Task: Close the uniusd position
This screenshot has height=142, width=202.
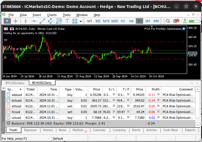Action: 158,117
